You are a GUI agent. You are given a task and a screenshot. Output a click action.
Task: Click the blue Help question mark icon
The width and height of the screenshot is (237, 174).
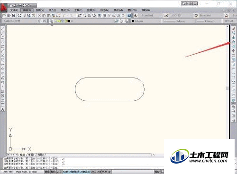pyautogui.click(x=129, y=16)
